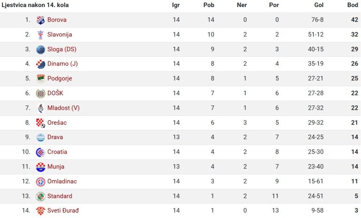Click the Orešac crest with football icon
The width and height of the screenshot is (361, 218).
[41, 123]
